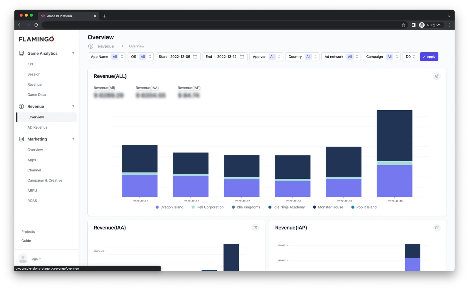Viewport: 469px width, 290px height.
Task: Reload the browser page
Action: (x=36, y=25)
